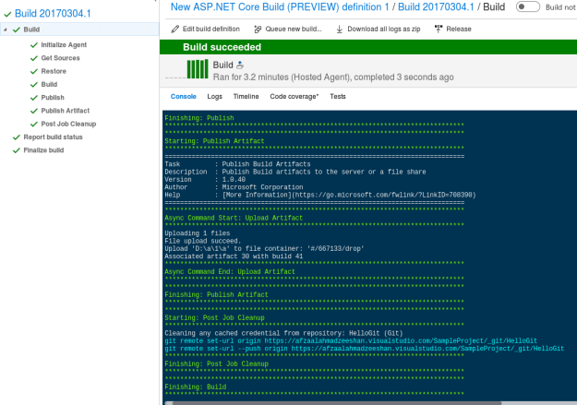Select Finalize build
Image resolution: width=577 pixels, height=405 pixels.
click(x=43, y=150)
